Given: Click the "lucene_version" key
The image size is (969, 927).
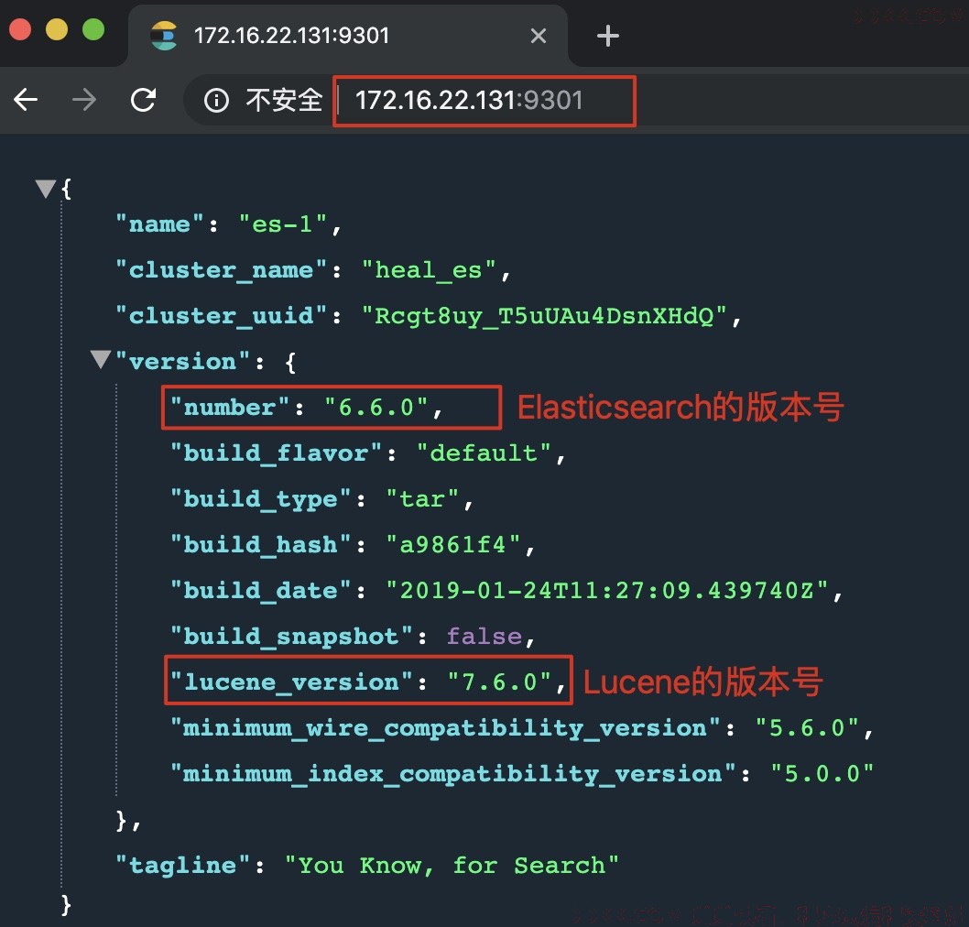Looking at the screenshot, I should (291, 682).
